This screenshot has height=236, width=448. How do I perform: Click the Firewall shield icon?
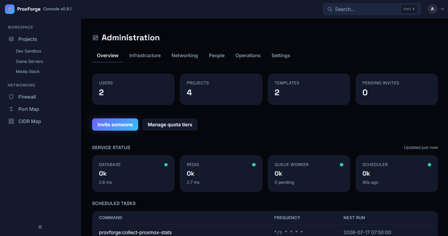11,97
